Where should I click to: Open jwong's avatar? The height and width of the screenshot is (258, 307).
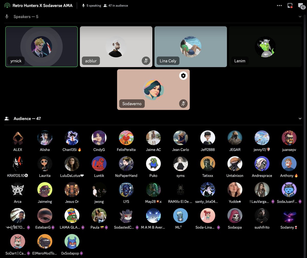pos(99,189)
